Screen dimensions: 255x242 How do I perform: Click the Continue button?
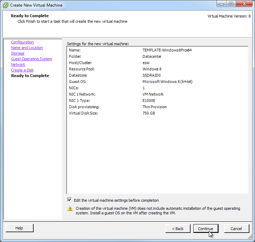coord(206,228)
